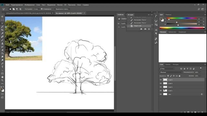Image resolution: width=207 pixels, height=116 pixels.
Task: Open the Фильтр menu
Action: (x=60, y=5)
